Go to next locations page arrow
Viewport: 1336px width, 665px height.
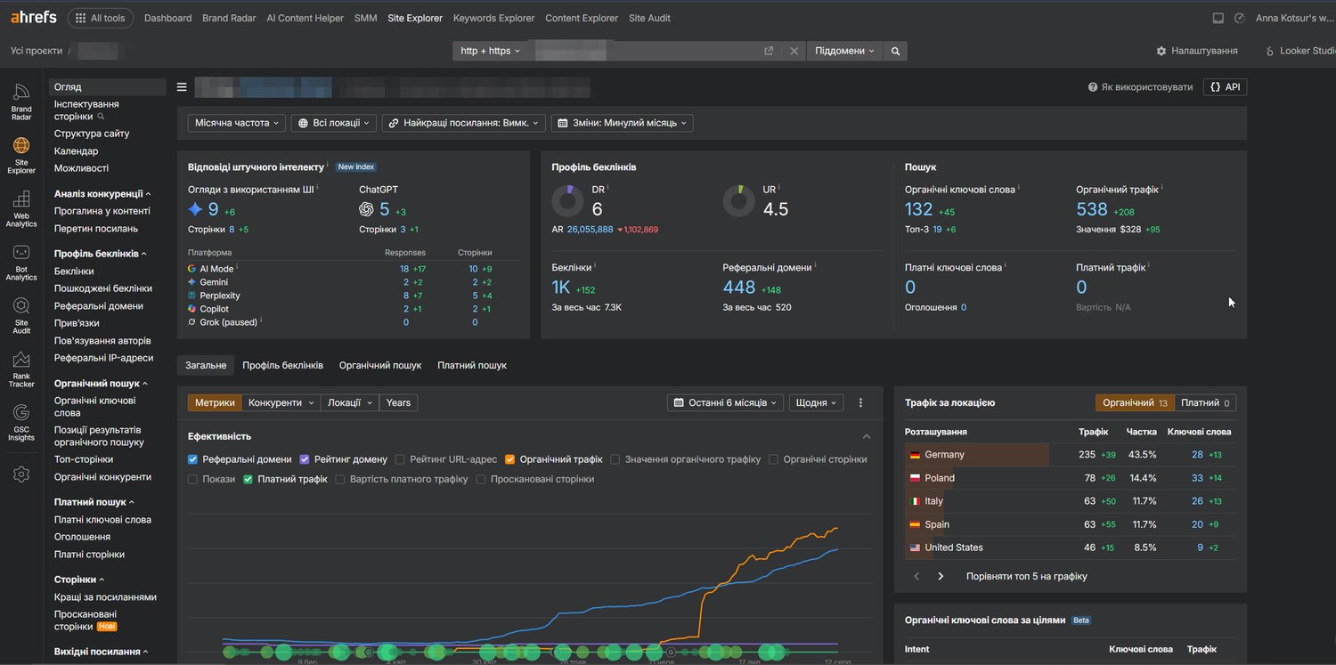pos(941,576)
